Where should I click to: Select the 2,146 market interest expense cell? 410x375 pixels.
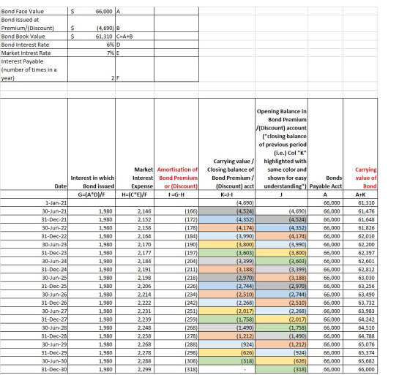point(135,211)
